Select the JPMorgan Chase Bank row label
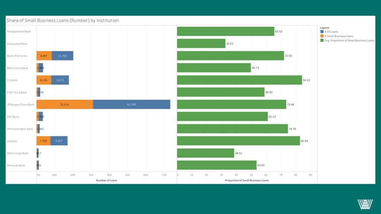The height and width of the screenshot is (214, 381). tap(20, 104)
